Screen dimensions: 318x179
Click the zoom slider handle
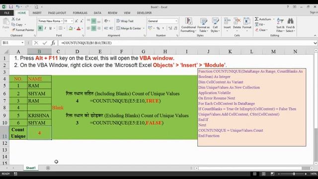294,174
